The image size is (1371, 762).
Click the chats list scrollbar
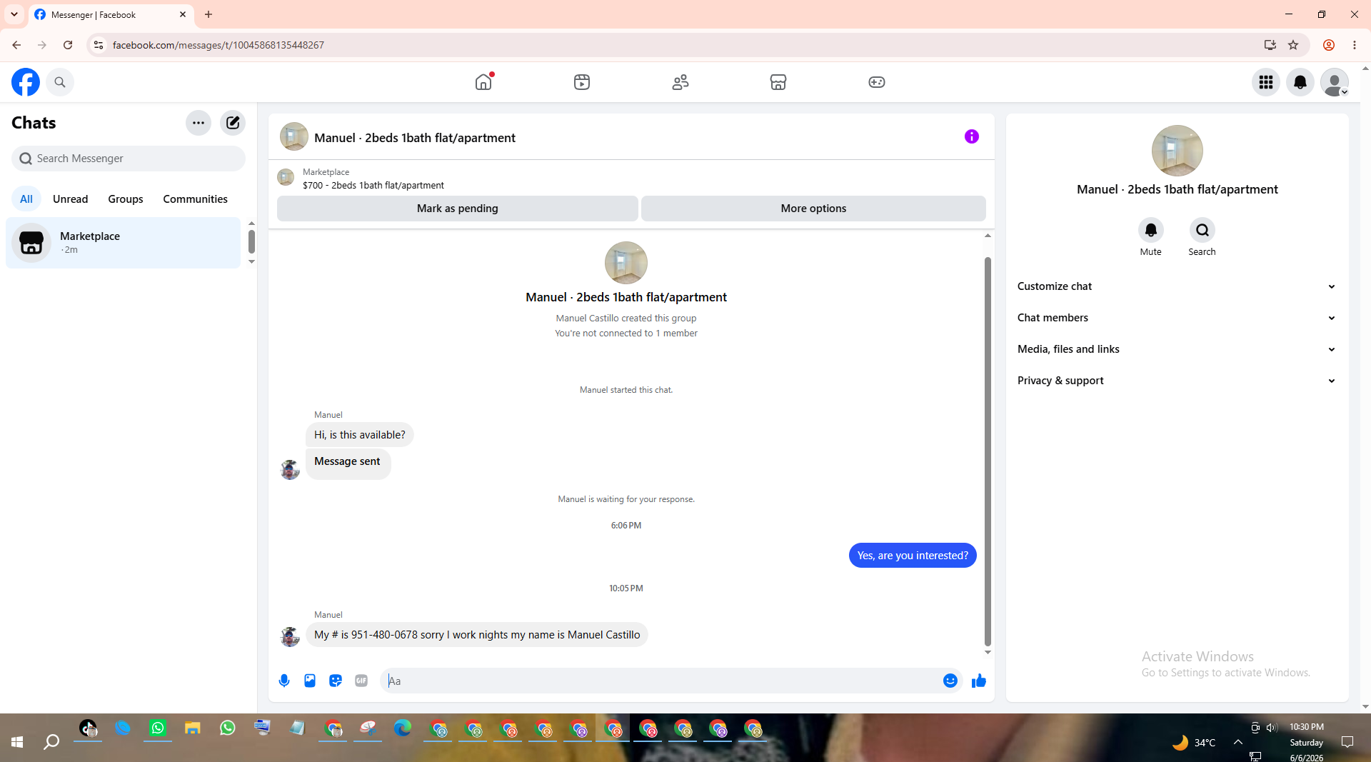pos(251,241)
